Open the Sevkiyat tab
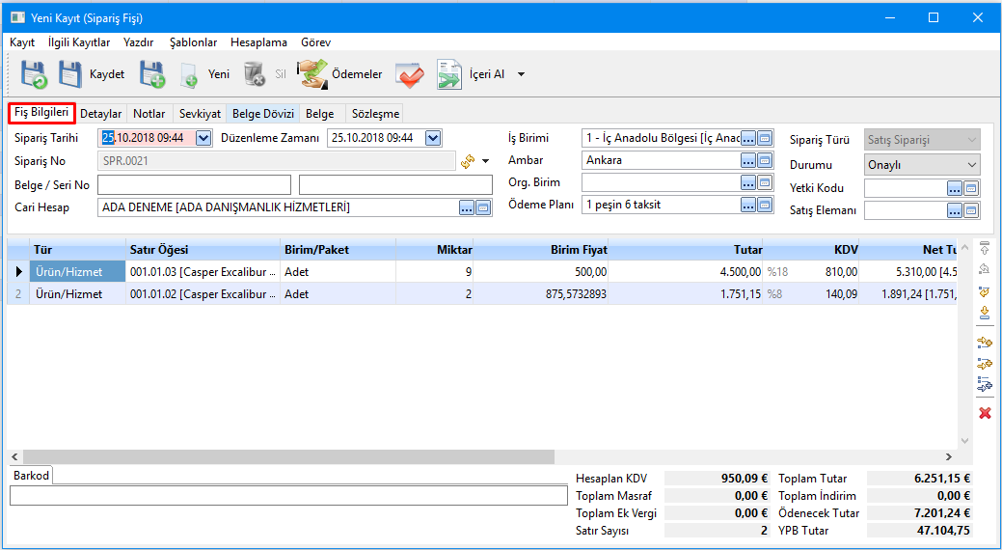This screenshot has height=550, width=1002. point(200,114)
